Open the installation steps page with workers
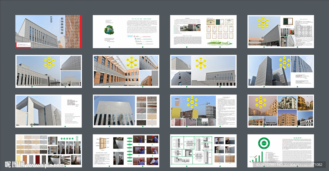The height and width of the screenshot is (171, 329). pyautogui.click(x=126, y=151)
